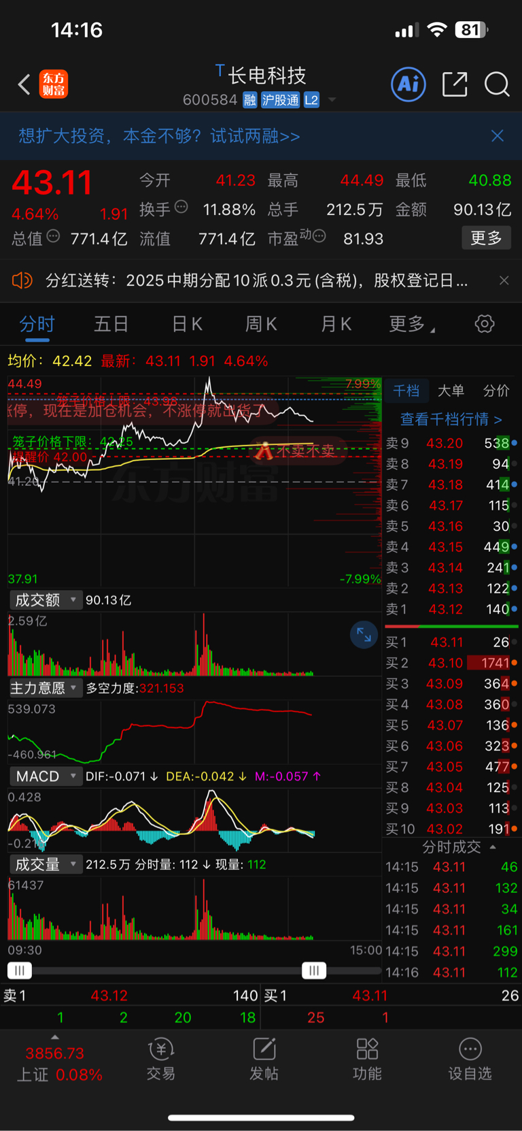Open the 成交额 indicator dropdown

(46, 600)
